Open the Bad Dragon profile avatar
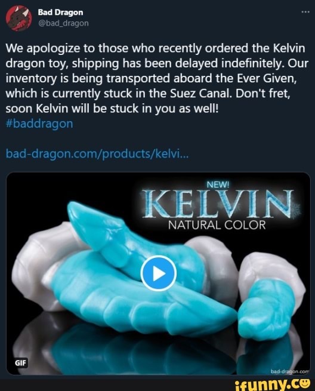315x391 pixels. click(x=18, y=19)
